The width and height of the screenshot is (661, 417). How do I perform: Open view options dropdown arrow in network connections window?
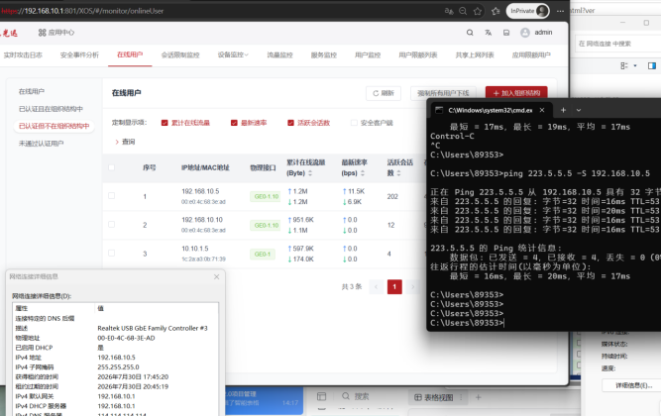[635, 65]
